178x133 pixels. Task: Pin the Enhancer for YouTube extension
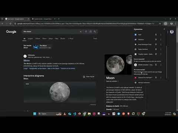(x=156, y=78)
